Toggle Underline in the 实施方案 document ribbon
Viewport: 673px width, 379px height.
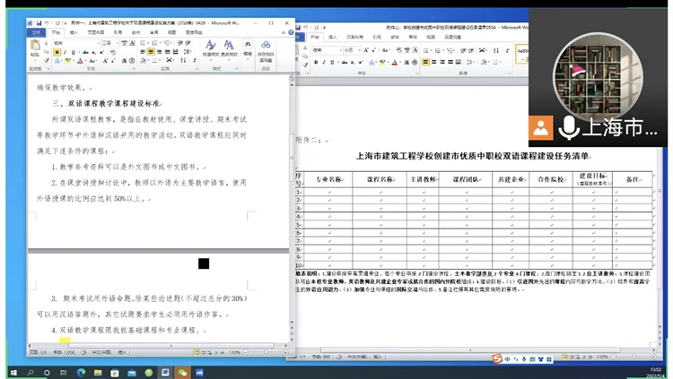click(x=74, y=52)
